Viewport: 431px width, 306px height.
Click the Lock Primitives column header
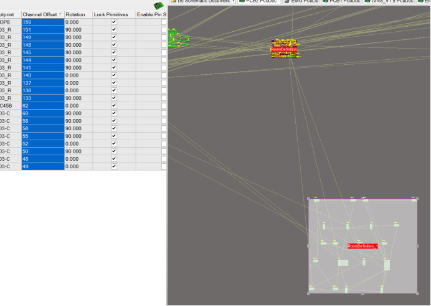pyautogui.click(x=114, y=14)
